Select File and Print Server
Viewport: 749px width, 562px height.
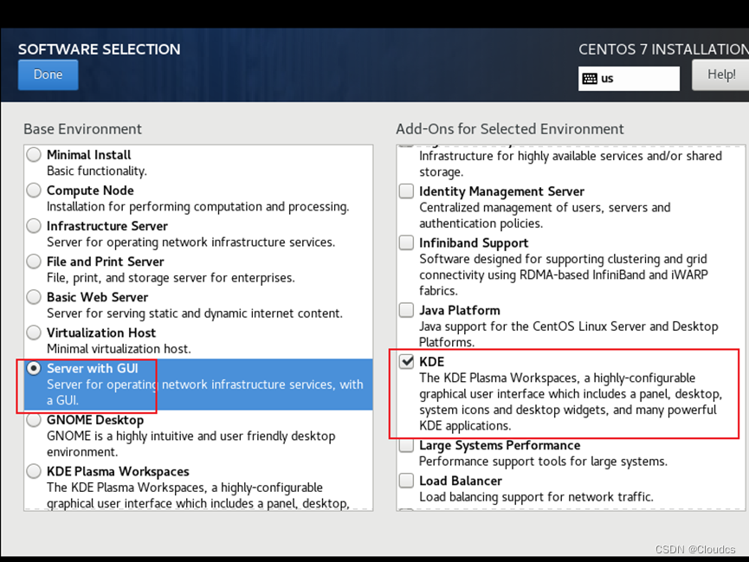[x=33, y=261]
